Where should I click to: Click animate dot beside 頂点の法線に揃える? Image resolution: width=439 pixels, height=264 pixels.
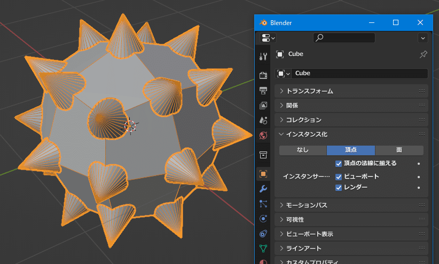[x=419, y=164]
